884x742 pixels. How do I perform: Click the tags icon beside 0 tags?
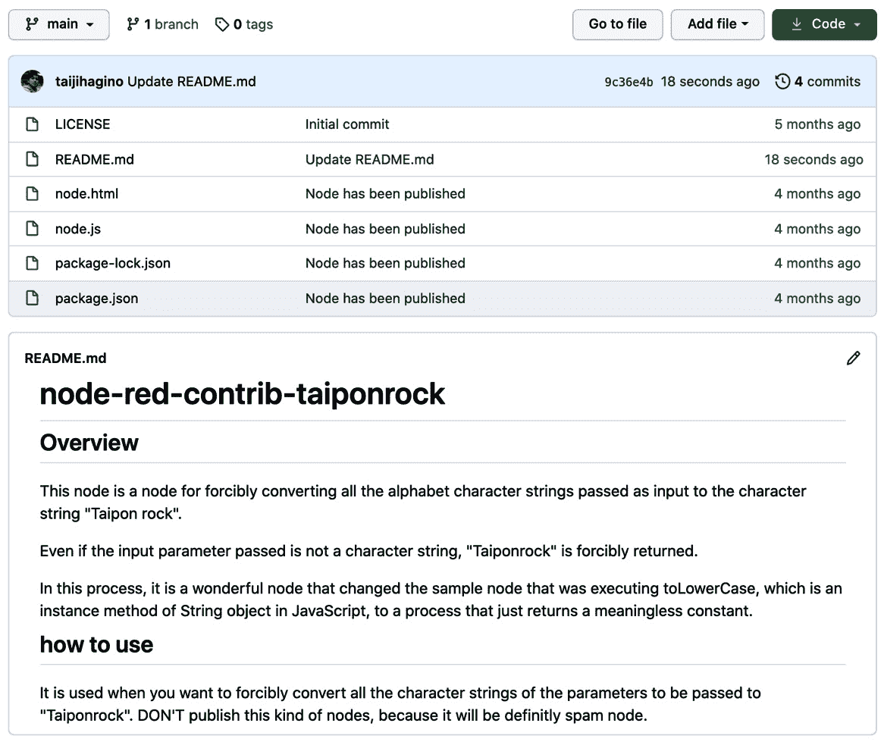coord(221,23)
